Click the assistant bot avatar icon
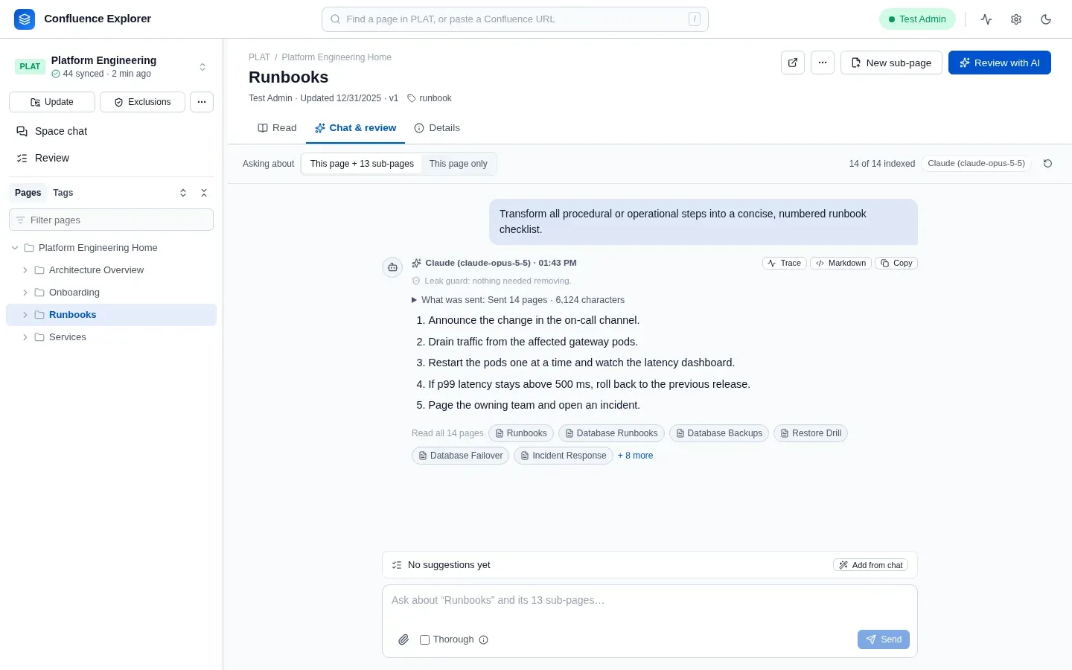The width and height of the screenshot is (1072, 670). (392, 267)
